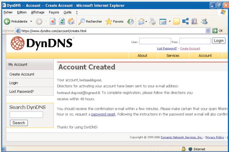Select Lost Password? in the sidebar
Screen dimensions: 229x152
click(30, 92)
